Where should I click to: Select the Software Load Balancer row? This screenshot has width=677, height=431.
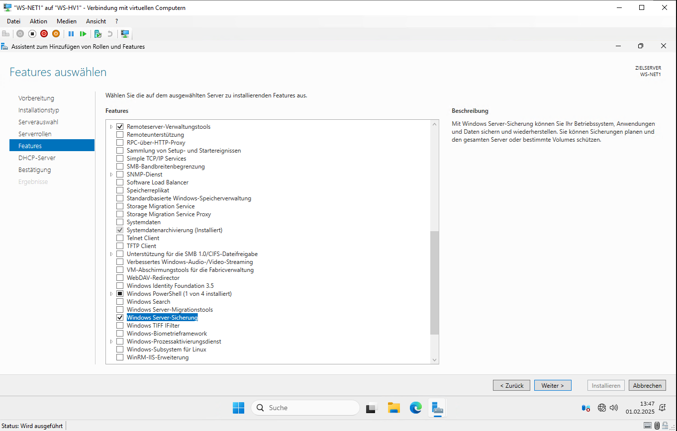157,182
